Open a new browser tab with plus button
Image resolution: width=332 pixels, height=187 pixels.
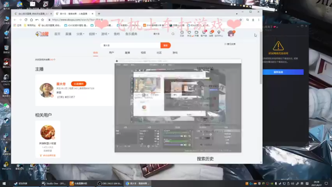tap(99, 14)
